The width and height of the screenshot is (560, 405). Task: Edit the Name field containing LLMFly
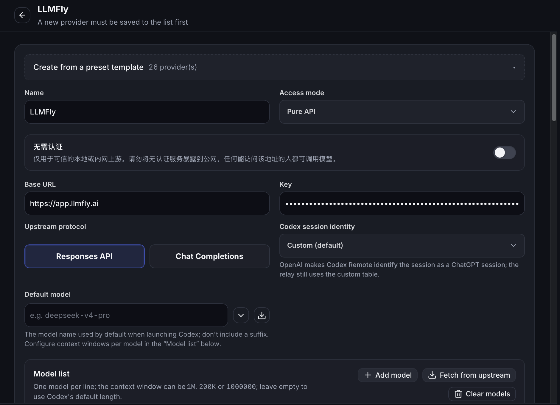147,112
